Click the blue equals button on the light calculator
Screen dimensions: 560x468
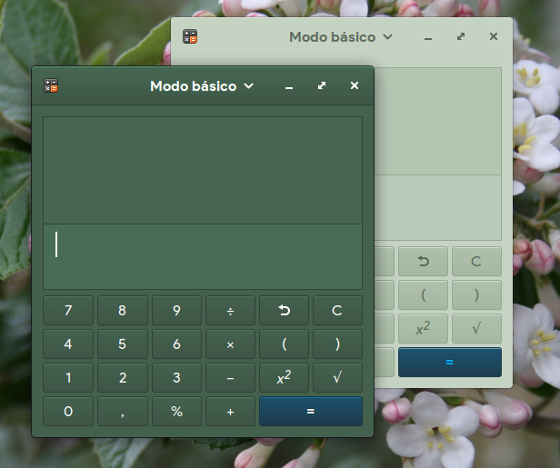[450, 362]
